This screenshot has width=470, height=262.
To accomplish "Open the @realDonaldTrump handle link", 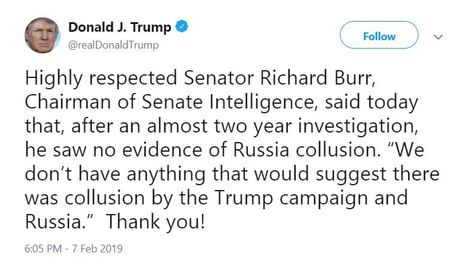I will tap(113, 46).
